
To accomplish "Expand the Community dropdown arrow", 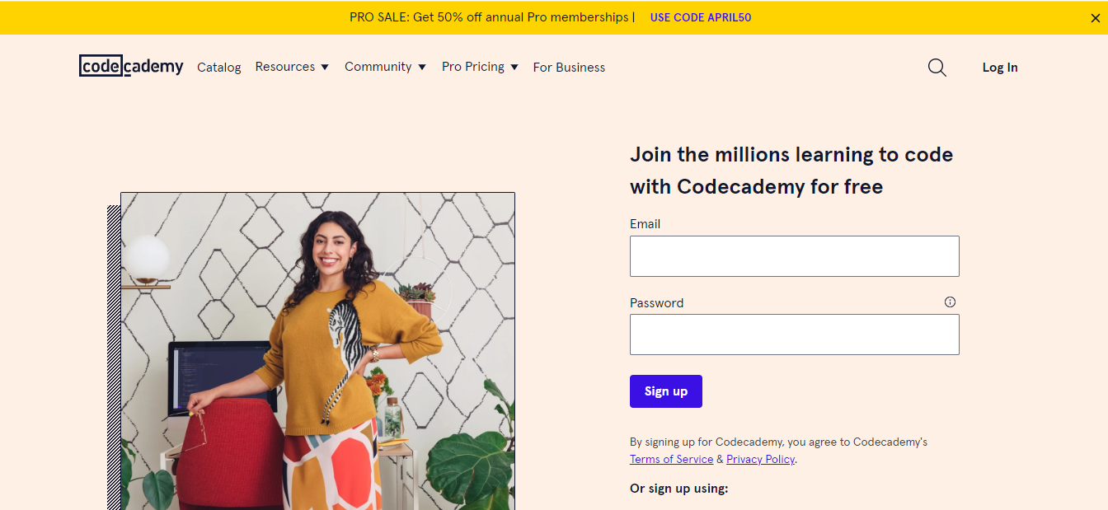I will coord(422,67).
